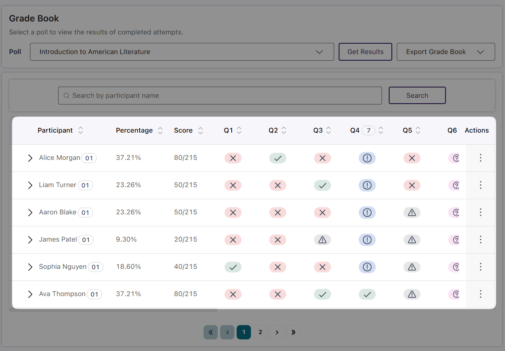Click James Patel's Q3 warning triangle badge
Screen dimensions: 505x351
(x=322, y=240)
